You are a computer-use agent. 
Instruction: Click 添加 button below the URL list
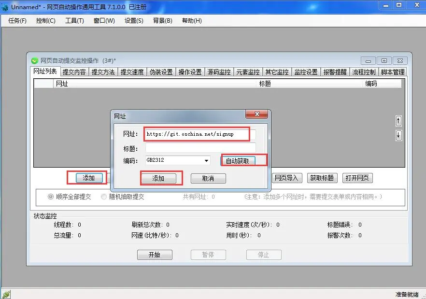(x=89, y=178)
